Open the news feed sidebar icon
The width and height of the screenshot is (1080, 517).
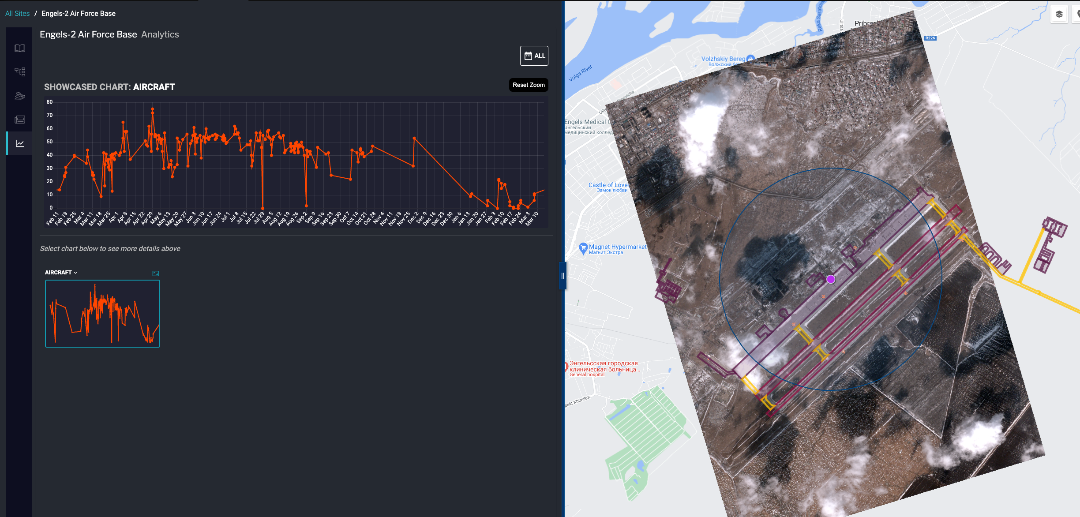(x=20, y=120)
